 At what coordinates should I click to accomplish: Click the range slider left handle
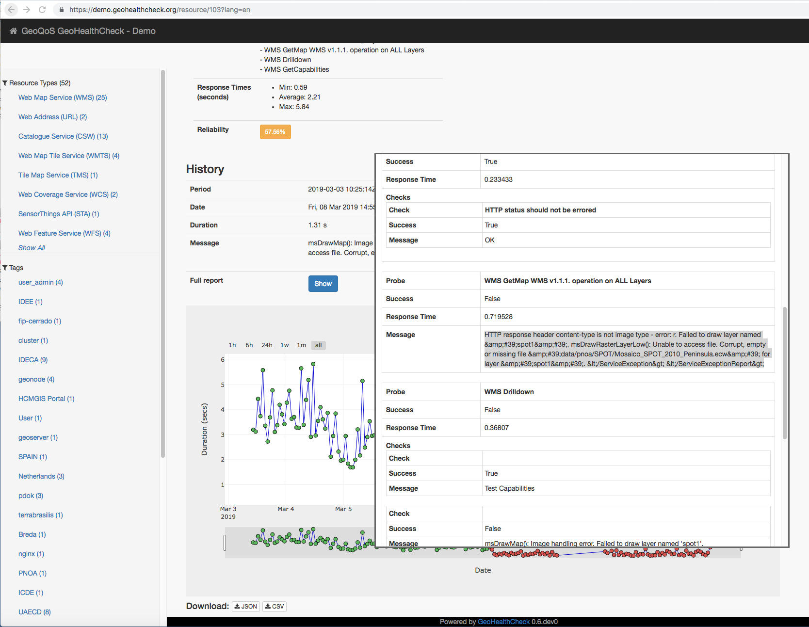[225, 543]
